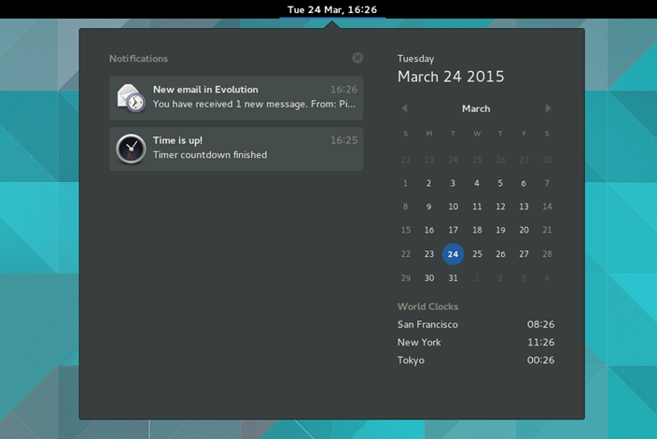Select highlighted day 24
The height and width of the screenshot is (439, 657).
(453, 254)
